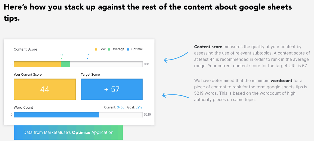Select the blue Target Score box showing + 57

click(x=112, y=89)
